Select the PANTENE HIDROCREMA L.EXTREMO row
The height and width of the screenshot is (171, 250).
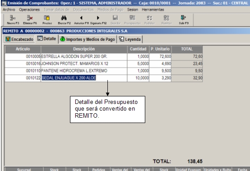pyautogui.click(x=104, y=71)
